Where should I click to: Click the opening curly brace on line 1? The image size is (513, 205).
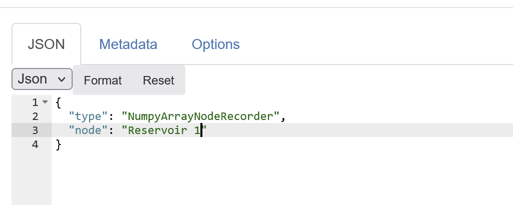(58, 102)
